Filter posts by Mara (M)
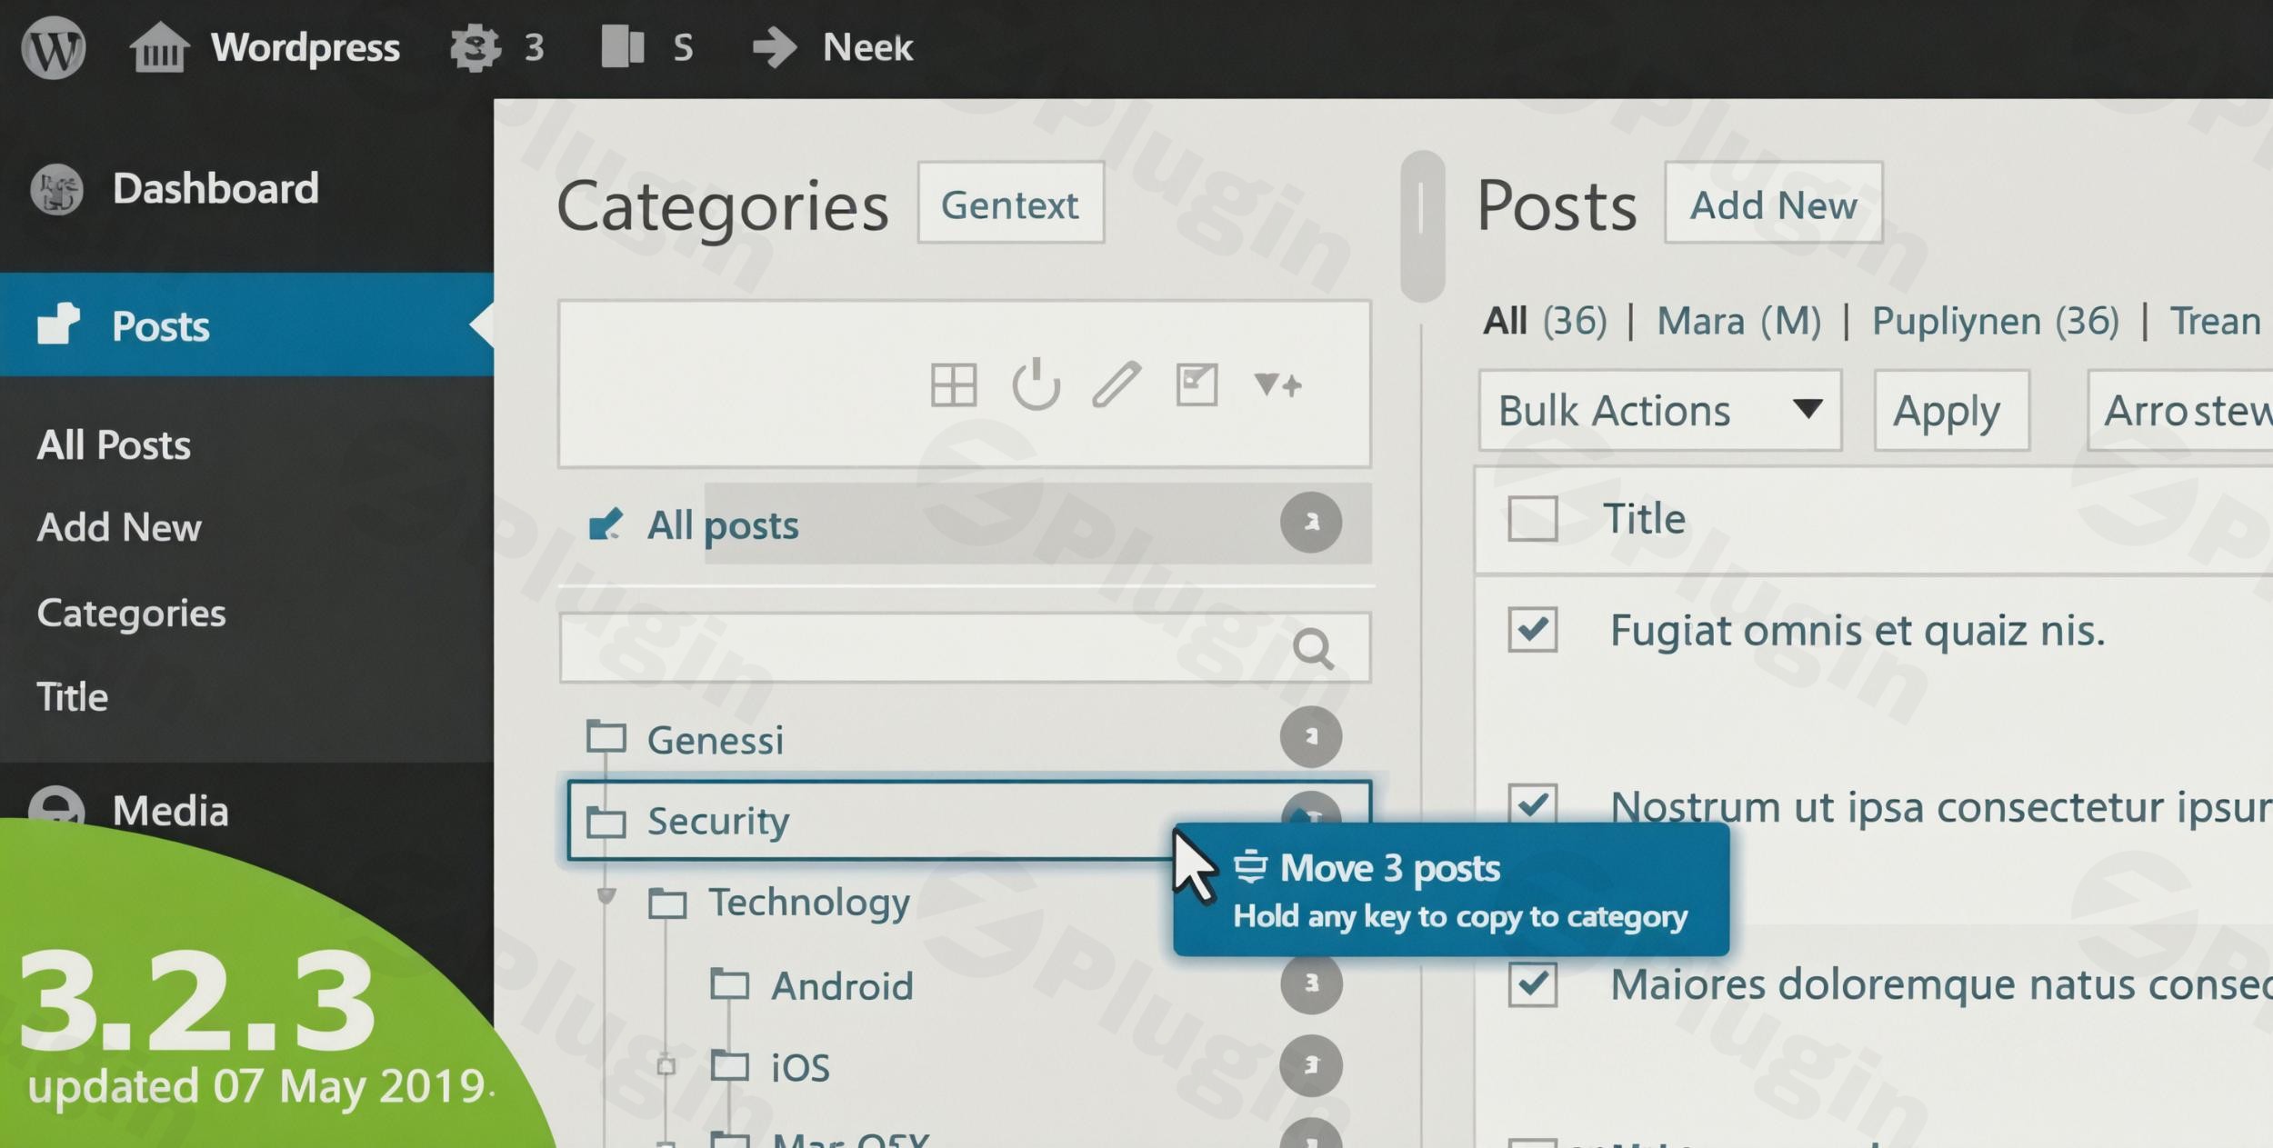2273x1148 pixels. point(1738,321)
